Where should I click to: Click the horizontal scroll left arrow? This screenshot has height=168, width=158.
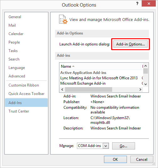[62, 89]
